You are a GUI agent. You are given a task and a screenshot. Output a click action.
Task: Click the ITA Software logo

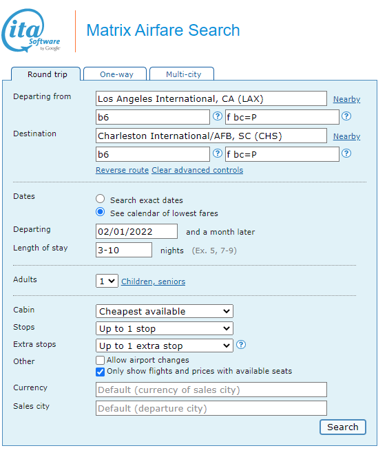pos(31,30)
